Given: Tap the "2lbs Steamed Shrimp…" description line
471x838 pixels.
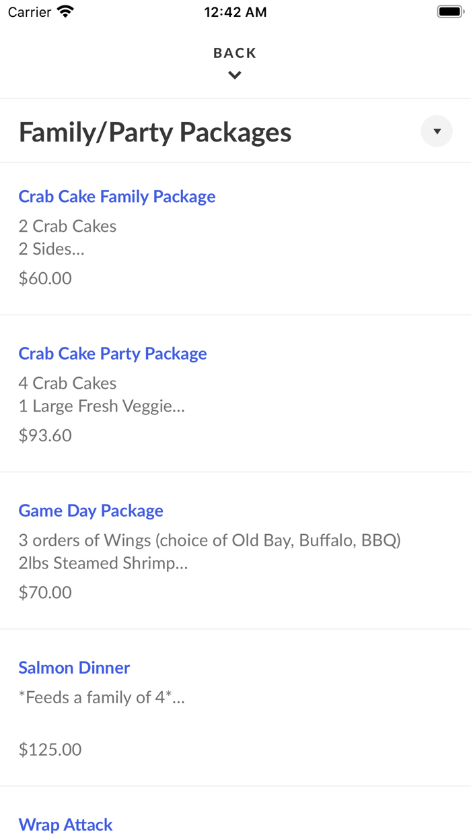Looking at the screenshot, I should [x=103, y=563].
